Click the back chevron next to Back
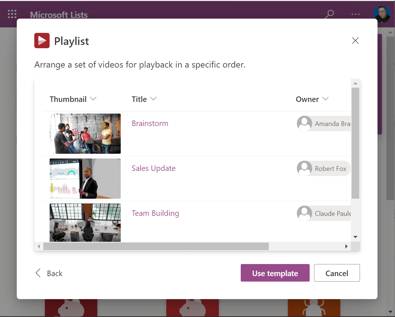Screen dimensions: 395x317 (x=38, y=273)
